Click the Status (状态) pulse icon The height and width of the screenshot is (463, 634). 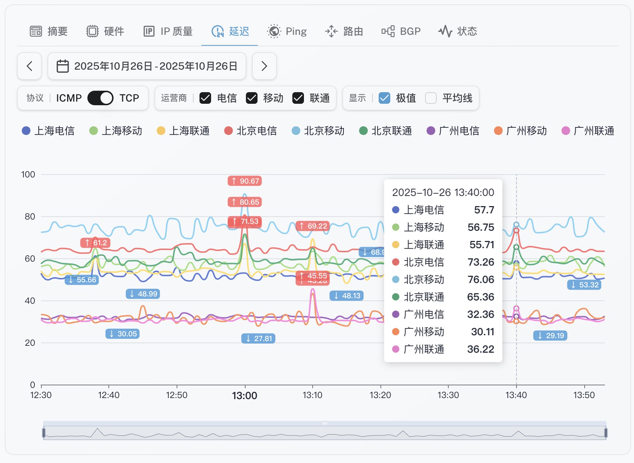[445, 32]
